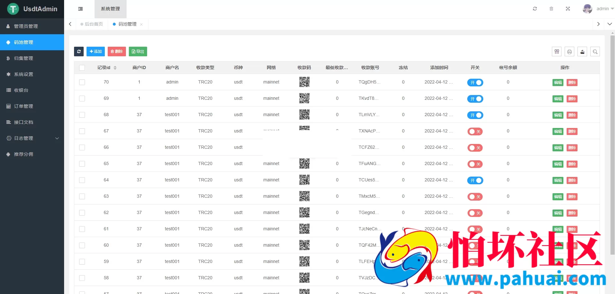Turn on the switch for record 67
This screenshot has height=294, width=615.
point(475,131)
